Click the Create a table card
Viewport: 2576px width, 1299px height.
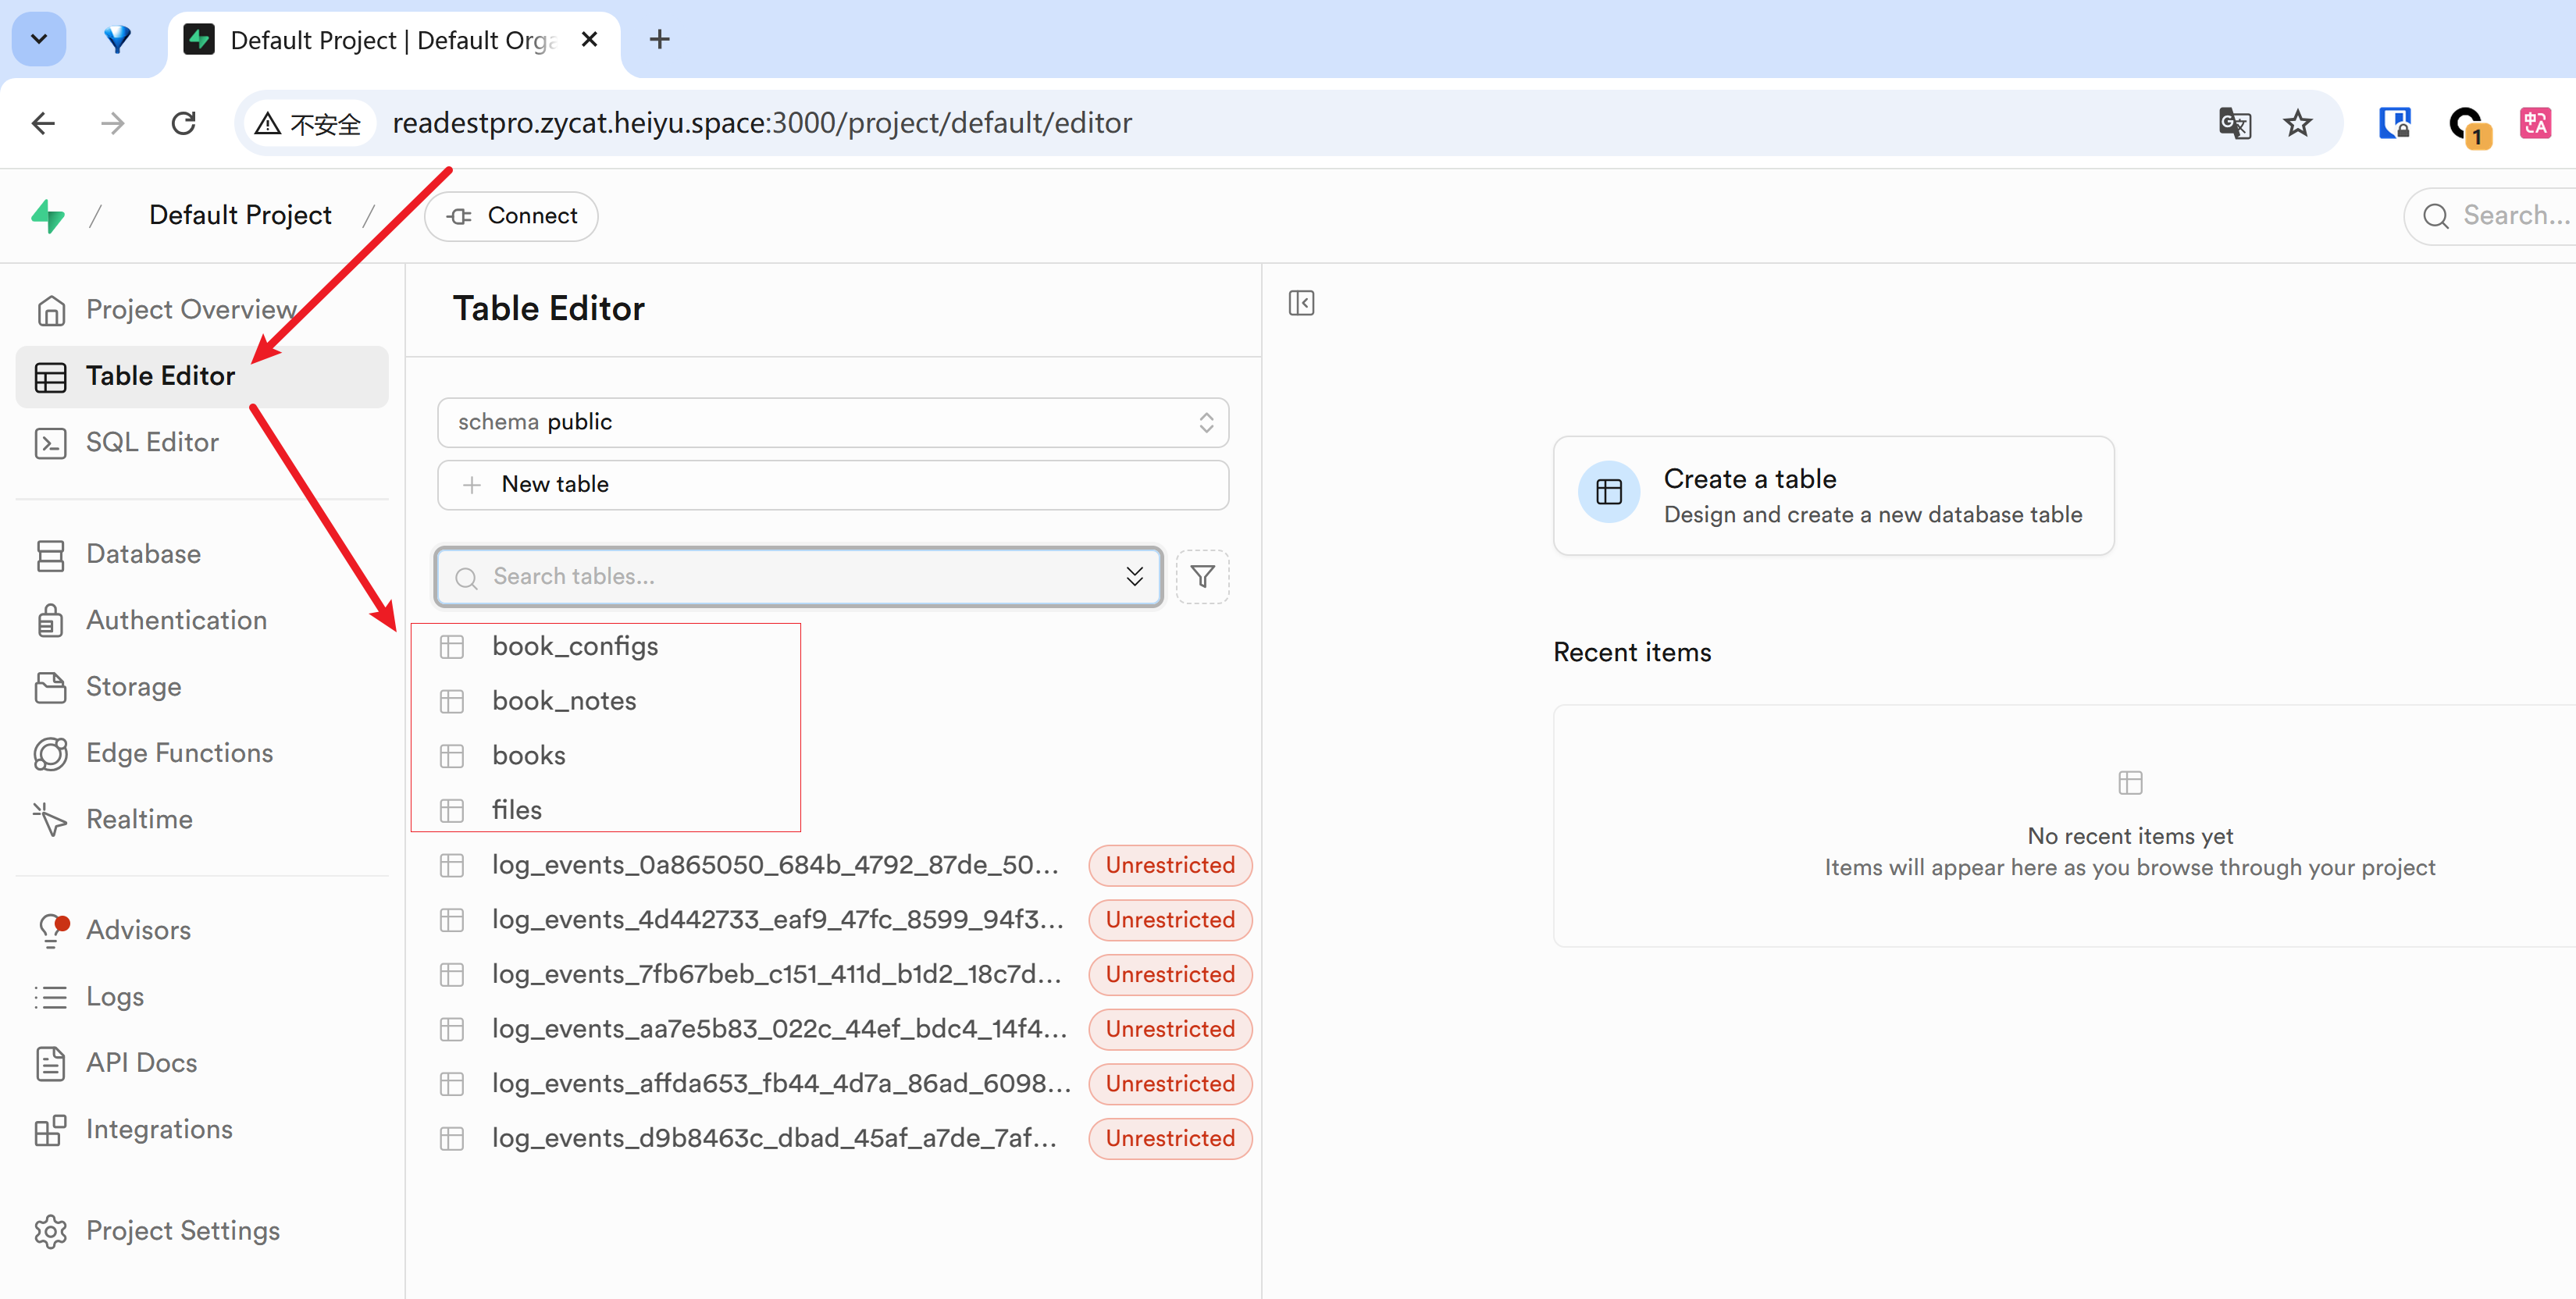(x=1833, y=496)
